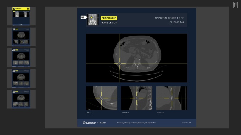Viewport: 241px width, 135px height.
Task: Click the preliminary results disclaimer text
Action: 136,123
